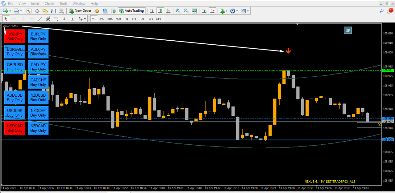The height and width of the screenshot is (193, 395).
Task: Switch chart to bar chart mode
Action: (x=152, y=11)
